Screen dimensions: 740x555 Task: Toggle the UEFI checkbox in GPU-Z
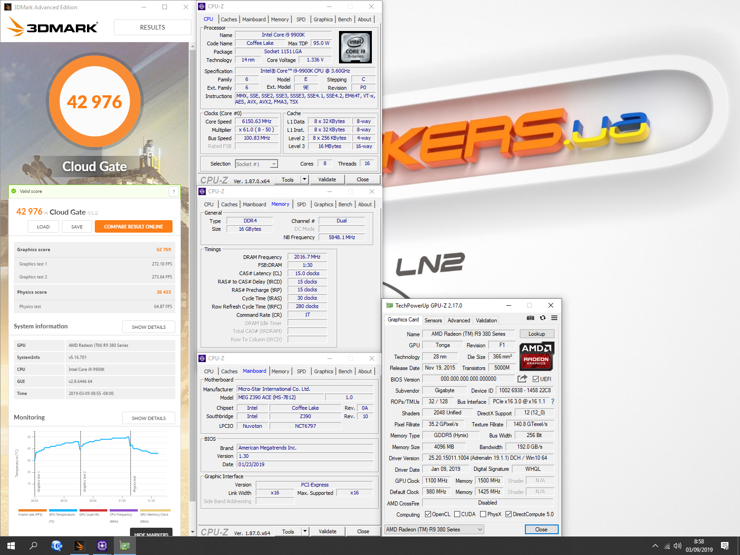click(x=536, y=379)
